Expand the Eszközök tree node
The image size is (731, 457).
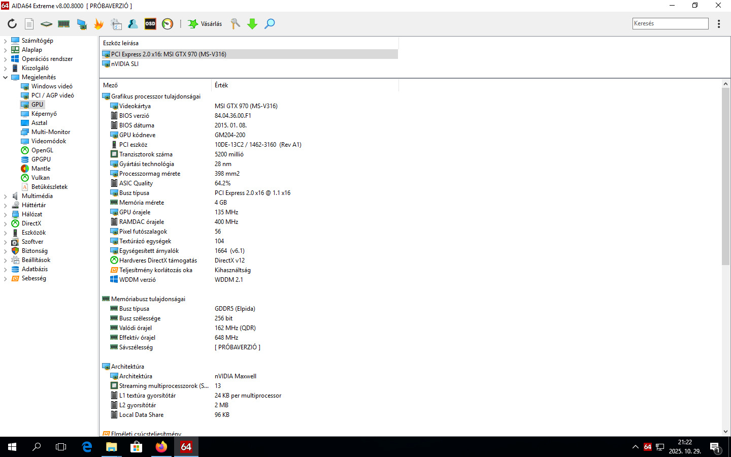point(6,233)
